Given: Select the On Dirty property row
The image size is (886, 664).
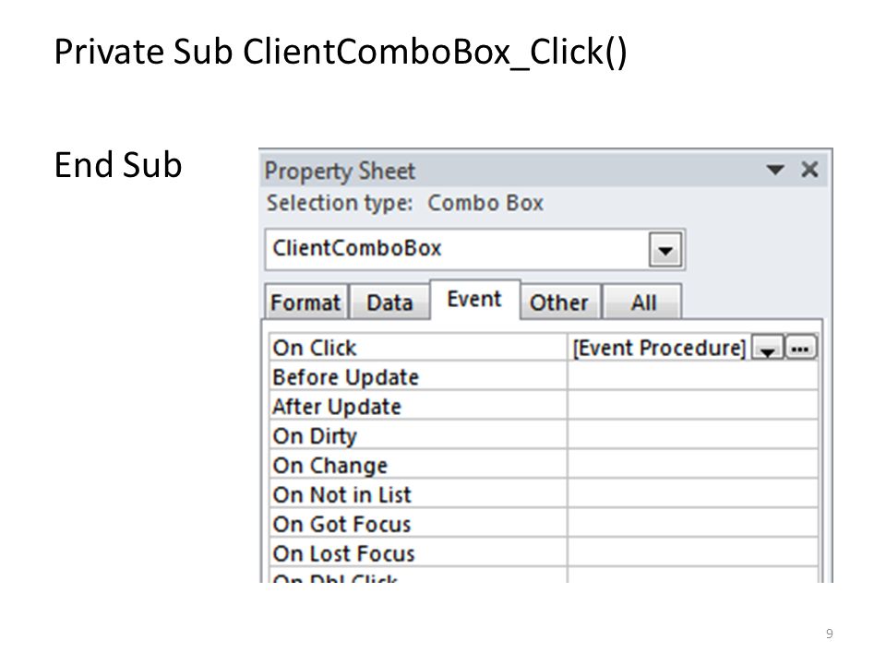Looking at the screenshot, I should 543,435.
